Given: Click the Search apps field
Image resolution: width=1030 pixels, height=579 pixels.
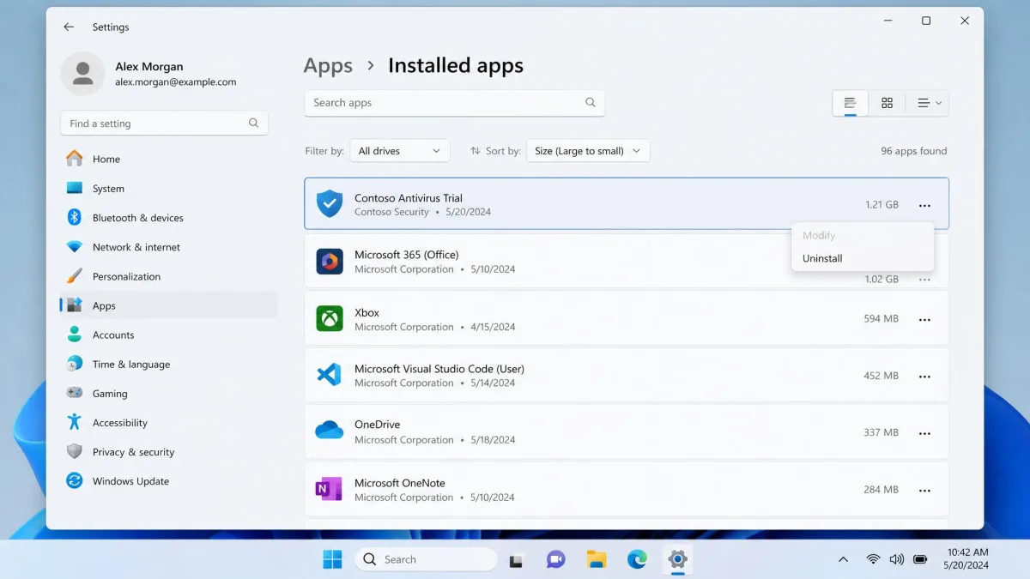Looking at the screenshot, I should 454,103.
